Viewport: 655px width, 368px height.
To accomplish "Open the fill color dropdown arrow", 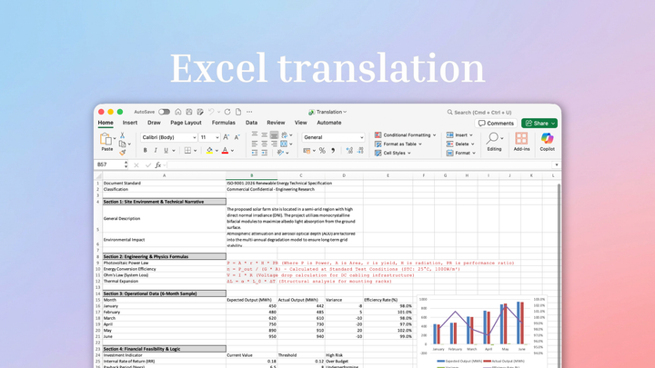I will point(217,151).
